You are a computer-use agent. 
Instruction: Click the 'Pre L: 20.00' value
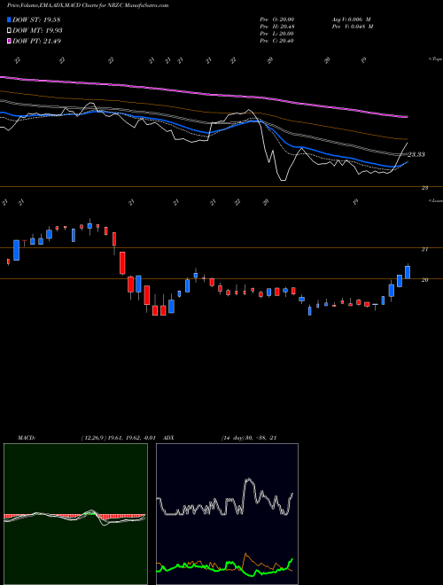click(276, 34)
